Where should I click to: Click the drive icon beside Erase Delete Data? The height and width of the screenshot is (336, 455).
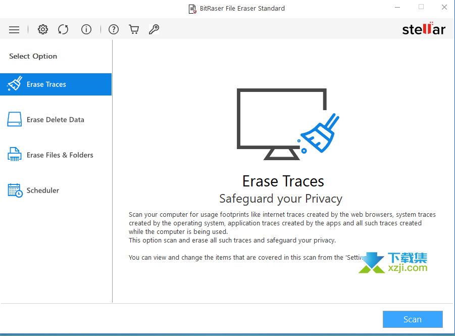click(15, 119)
